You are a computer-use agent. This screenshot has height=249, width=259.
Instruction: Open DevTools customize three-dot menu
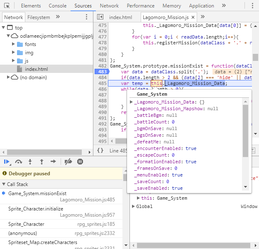252,6
